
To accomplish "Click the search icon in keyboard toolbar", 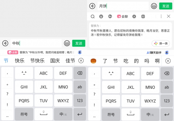I will 93,16.
